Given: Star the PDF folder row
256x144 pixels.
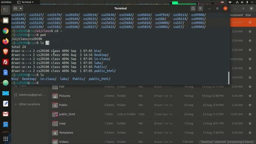Looking at the screenshot, I should point(250,86).
